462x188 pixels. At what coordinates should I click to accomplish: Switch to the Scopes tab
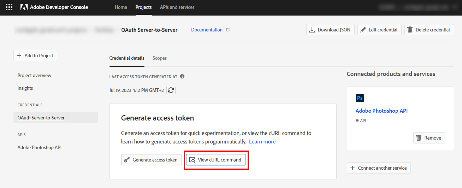[160, 58]
